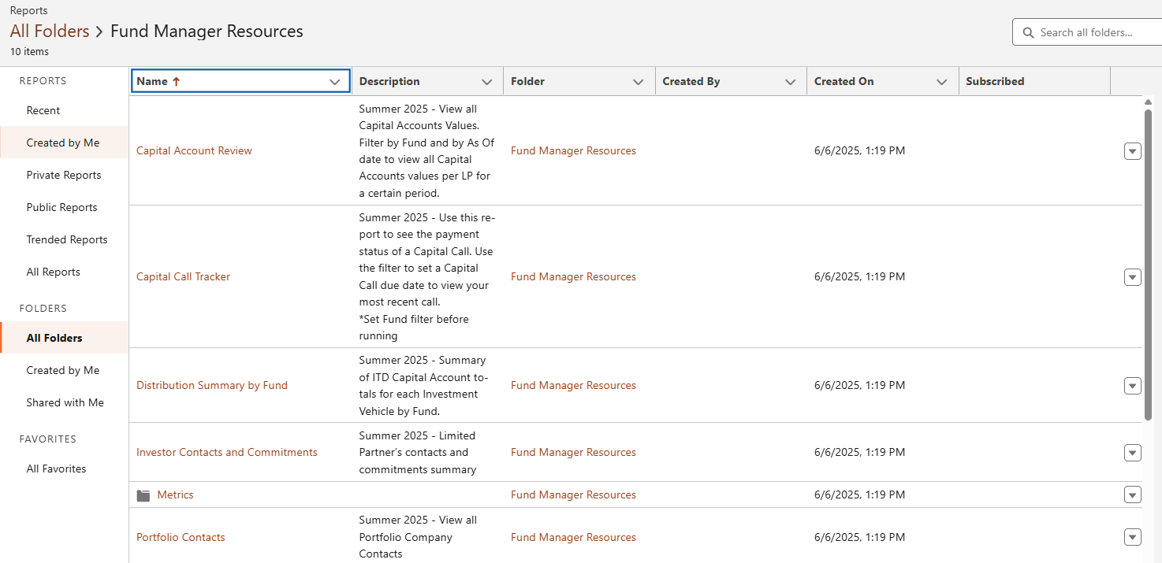Open row actions for Capital Call Tracker
The width and height of the screenshot is (1162, 563).
[x=1132, y=277]
